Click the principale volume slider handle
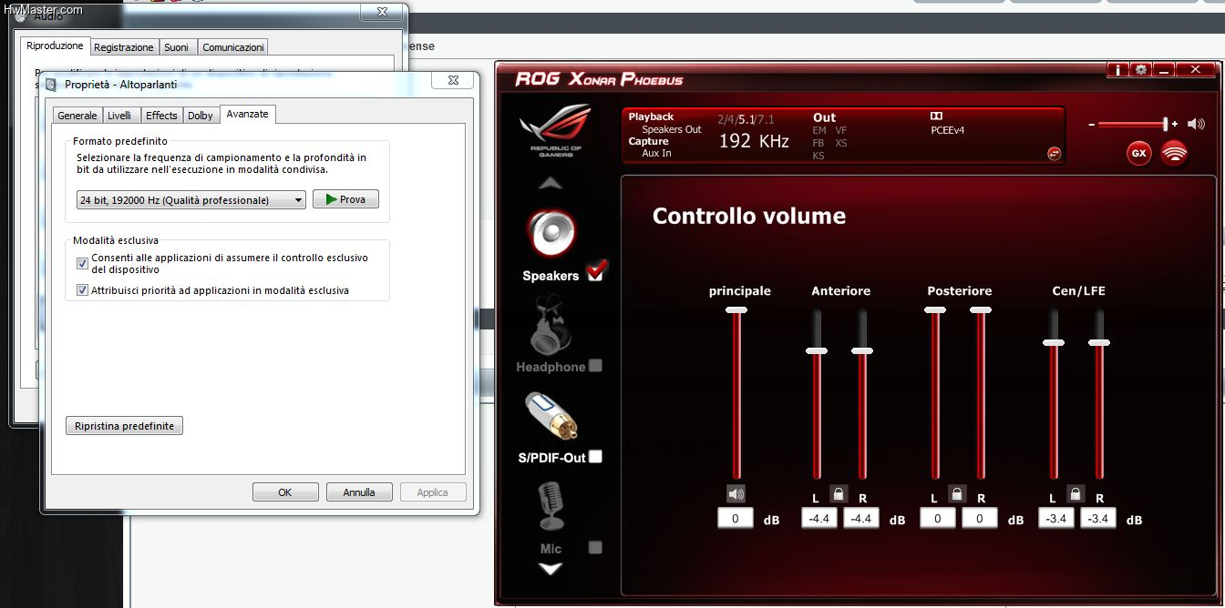The width and height of the screenshot is (1225, 608). point(736,310)
